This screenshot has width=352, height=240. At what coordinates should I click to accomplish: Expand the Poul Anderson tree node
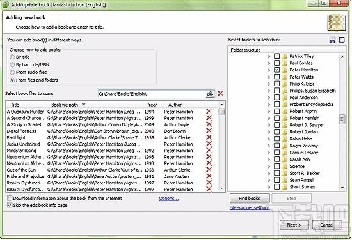(x=269, y=98)
